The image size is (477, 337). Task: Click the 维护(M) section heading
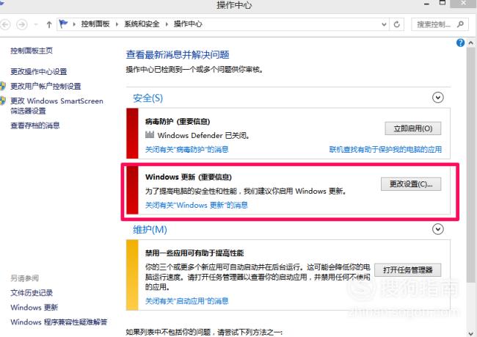click(150, 230)
